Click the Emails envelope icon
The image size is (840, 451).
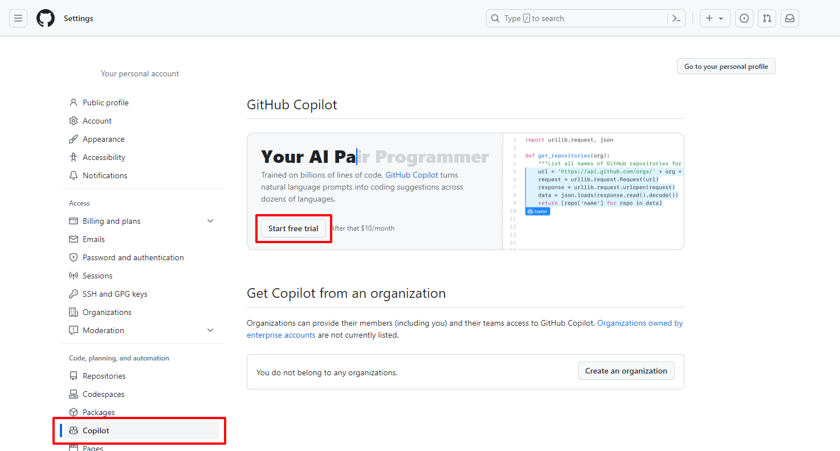tap(74, 239)
